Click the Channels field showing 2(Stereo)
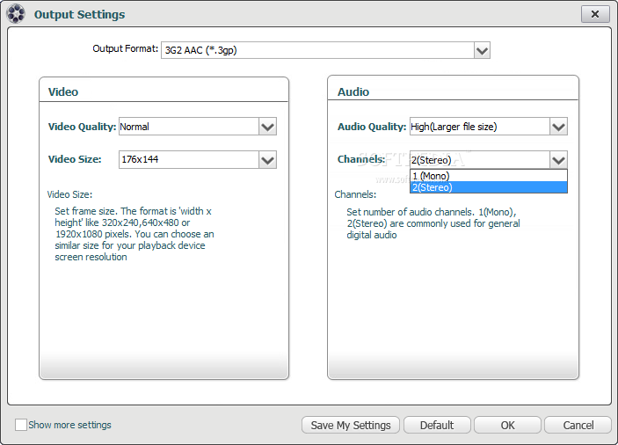The image size is (618, 445). tap(479, 160)
